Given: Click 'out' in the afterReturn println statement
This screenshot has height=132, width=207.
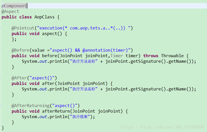Looking at the screenshot, I should coord(43,117).
